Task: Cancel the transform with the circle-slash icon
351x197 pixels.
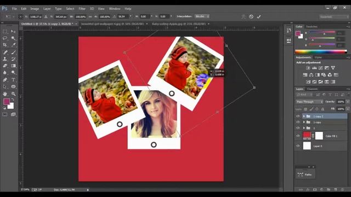Action: (251, 16)
